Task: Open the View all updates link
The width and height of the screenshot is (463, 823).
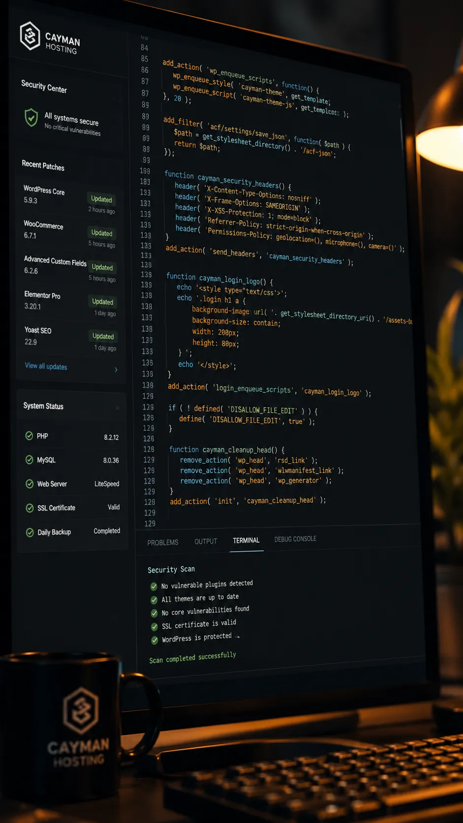Action: 46,366
